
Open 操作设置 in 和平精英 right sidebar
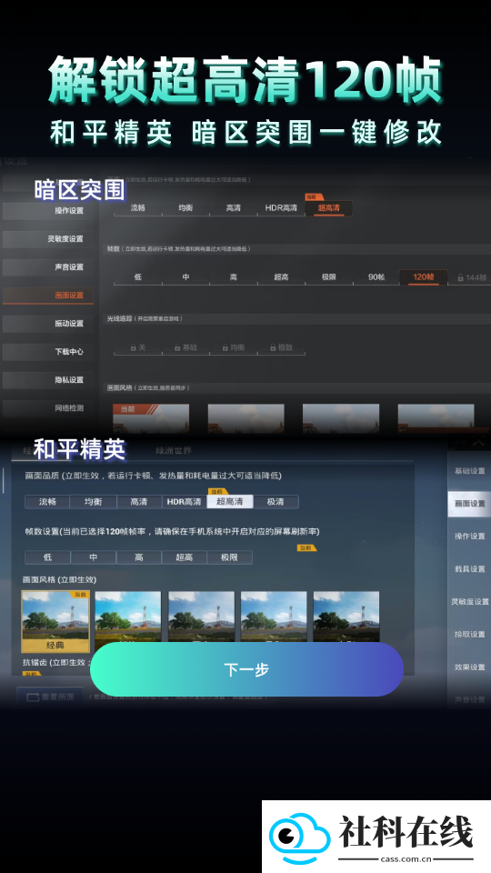click(469, 537)
